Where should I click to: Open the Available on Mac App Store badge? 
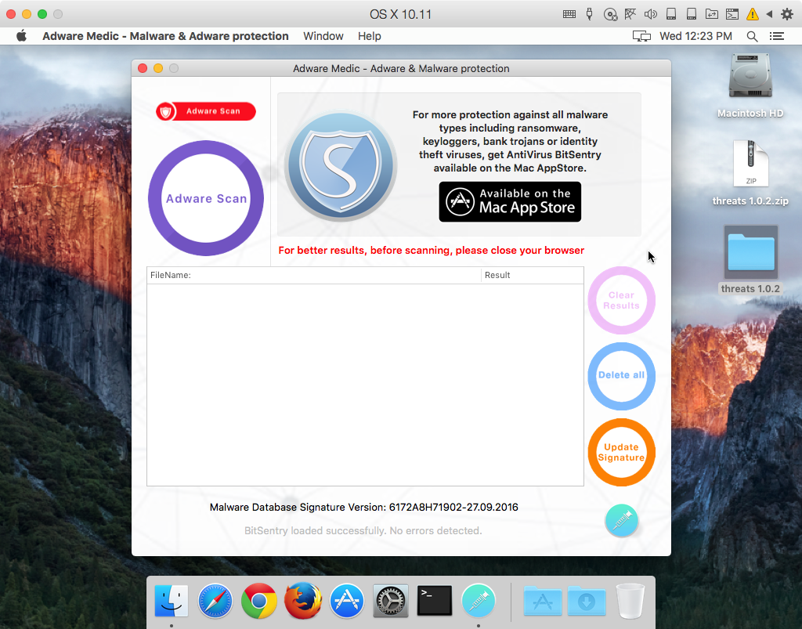510,201
